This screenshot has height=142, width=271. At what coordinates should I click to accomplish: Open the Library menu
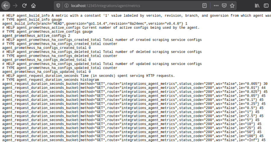pos(257,6)
